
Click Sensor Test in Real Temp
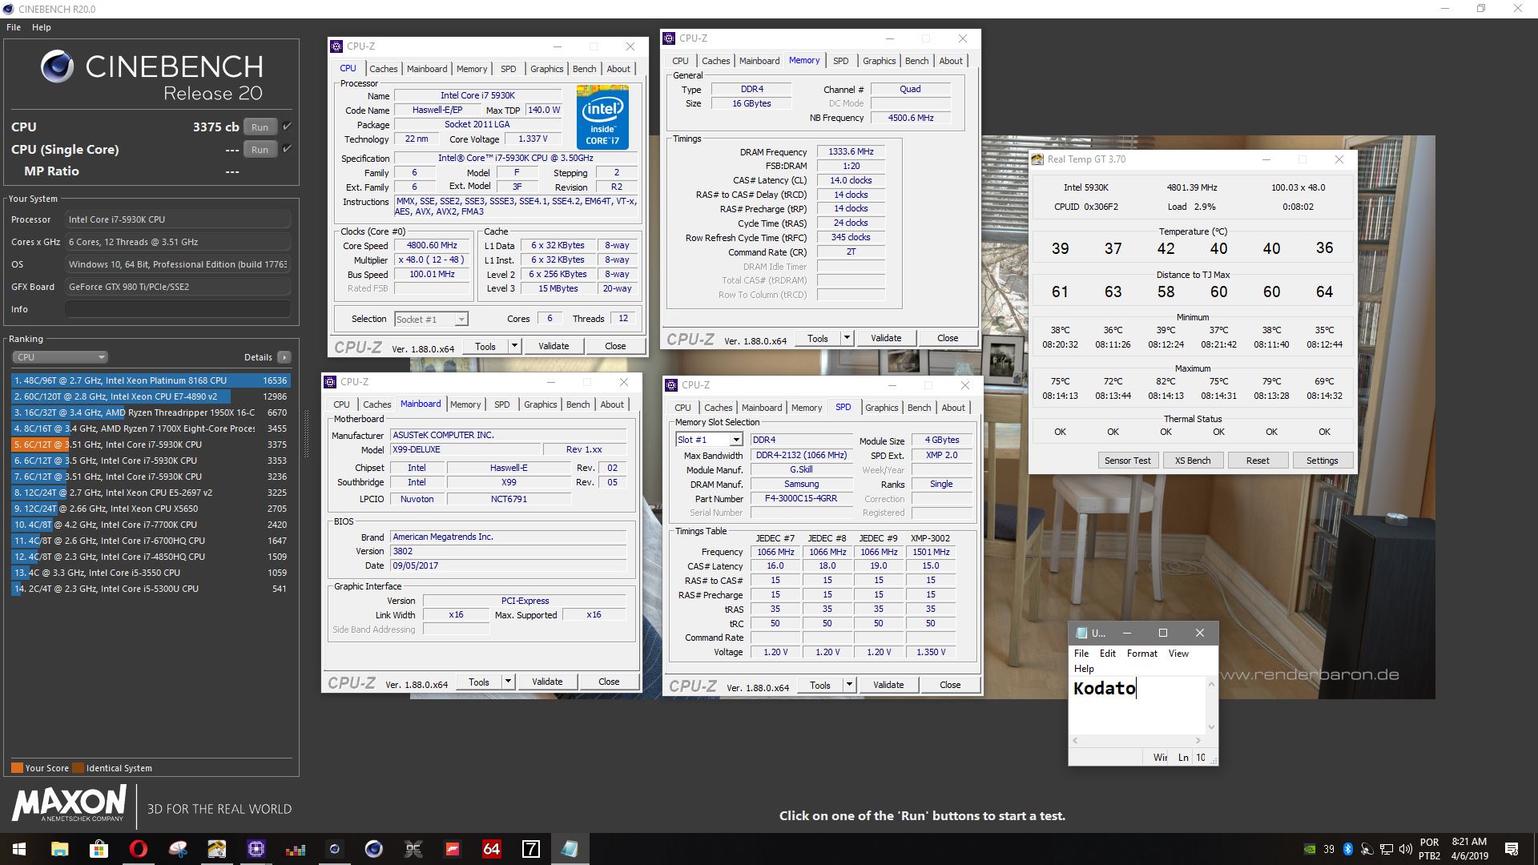[x=1127, y=461]
